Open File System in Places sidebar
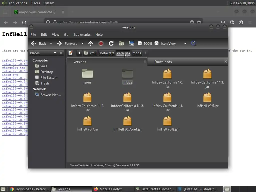The image size is (256, 192). coord(49,77)
